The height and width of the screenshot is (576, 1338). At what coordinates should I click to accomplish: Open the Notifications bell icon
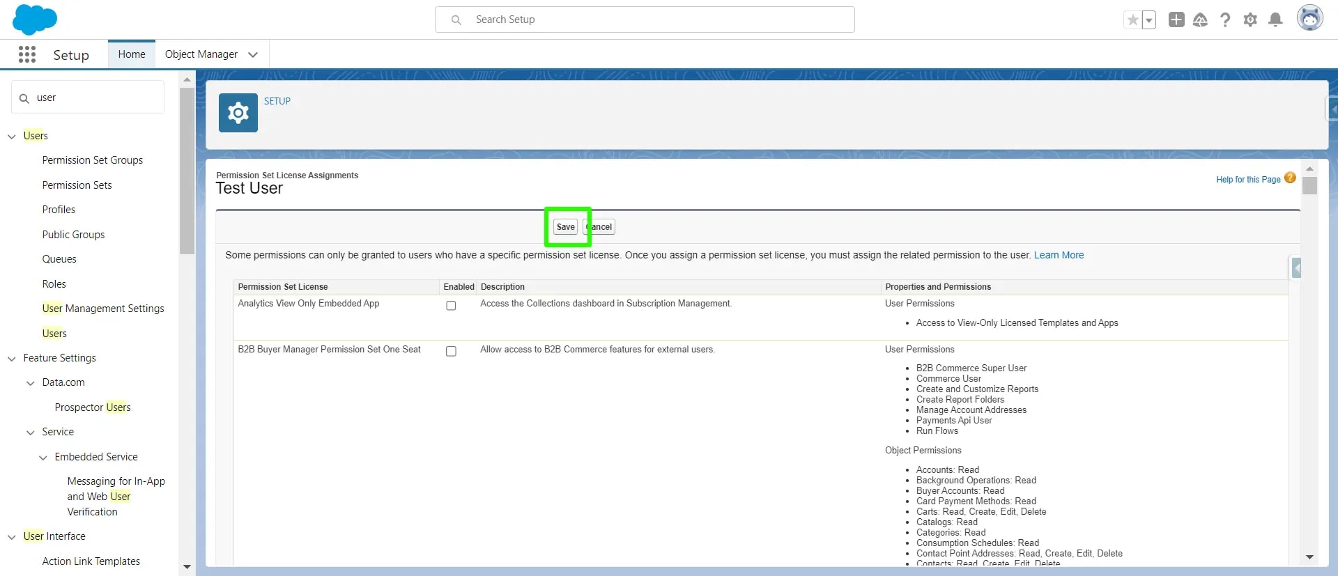[1275, 20]
